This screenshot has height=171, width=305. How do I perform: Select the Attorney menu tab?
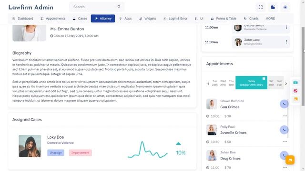point(103,19)
